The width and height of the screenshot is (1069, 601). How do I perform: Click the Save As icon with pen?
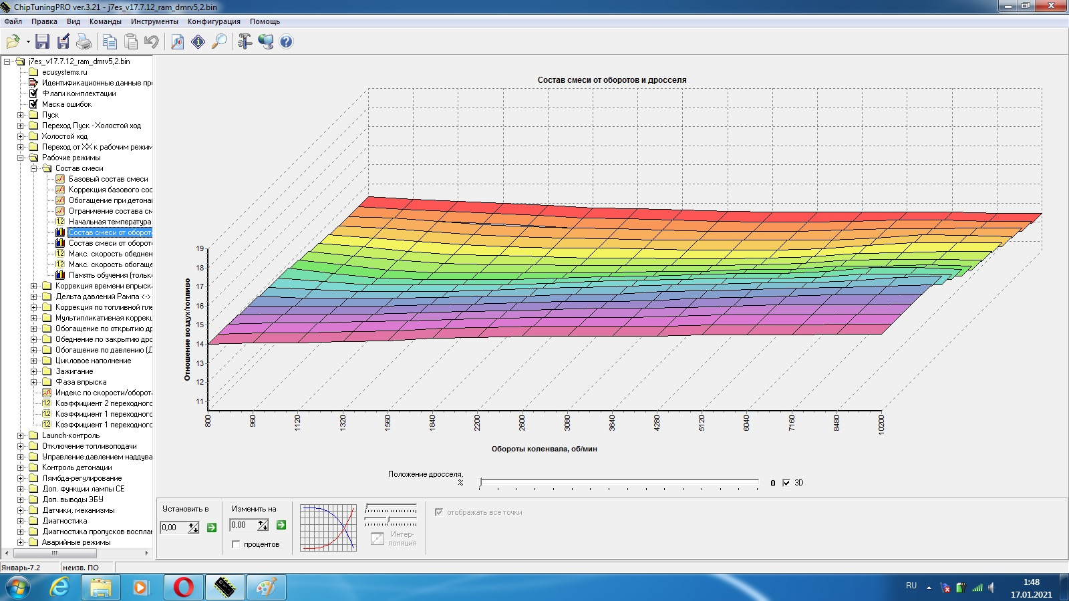tap(63, 42)
